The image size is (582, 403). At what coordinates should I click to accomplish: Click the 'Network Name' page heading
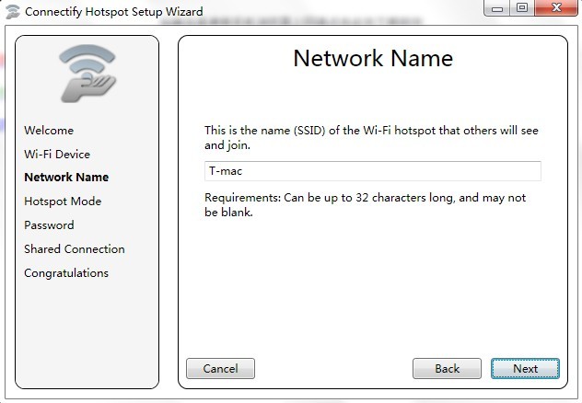(x=373, y=58)
